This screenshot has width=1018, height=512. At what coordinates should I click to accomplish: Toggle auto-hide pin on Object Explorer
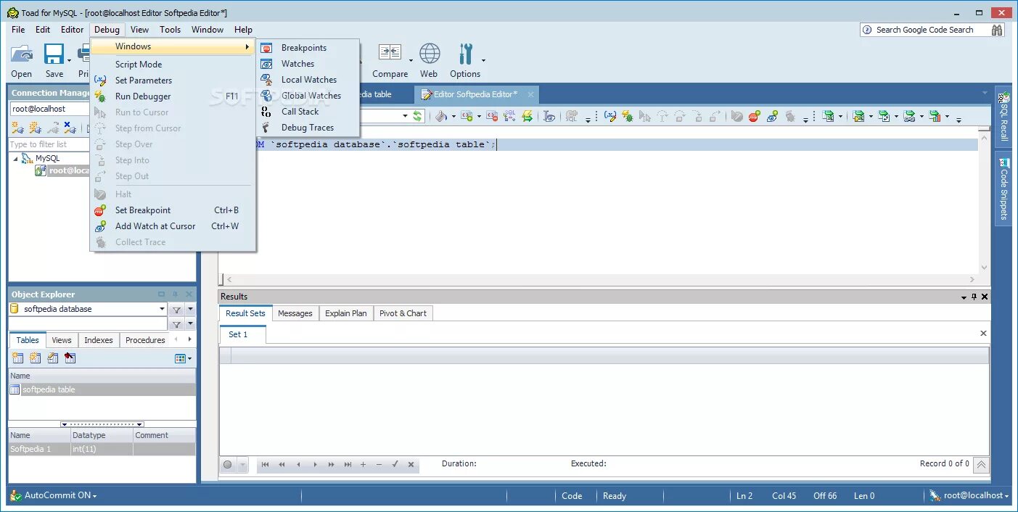[x=175, y=294]
